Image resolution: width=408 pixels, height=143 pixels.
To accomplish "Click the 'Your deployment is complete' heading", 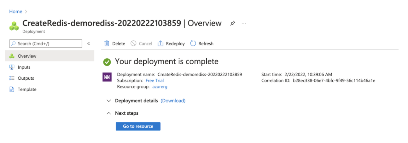I will coord(167,61).
